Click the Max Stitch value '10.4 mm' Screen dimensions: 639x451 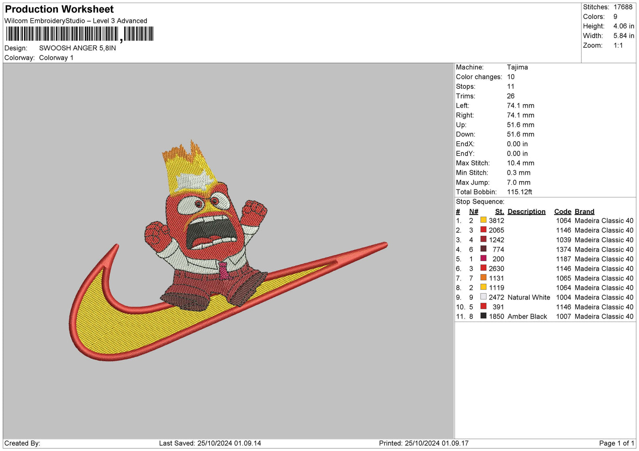[520, 163]
